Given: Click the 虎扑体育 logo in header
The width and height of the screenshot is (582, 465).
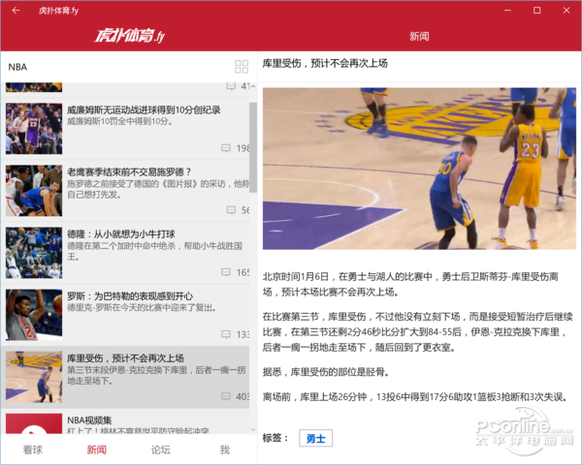Looking at the screenshot, I should tap(128, 37).
